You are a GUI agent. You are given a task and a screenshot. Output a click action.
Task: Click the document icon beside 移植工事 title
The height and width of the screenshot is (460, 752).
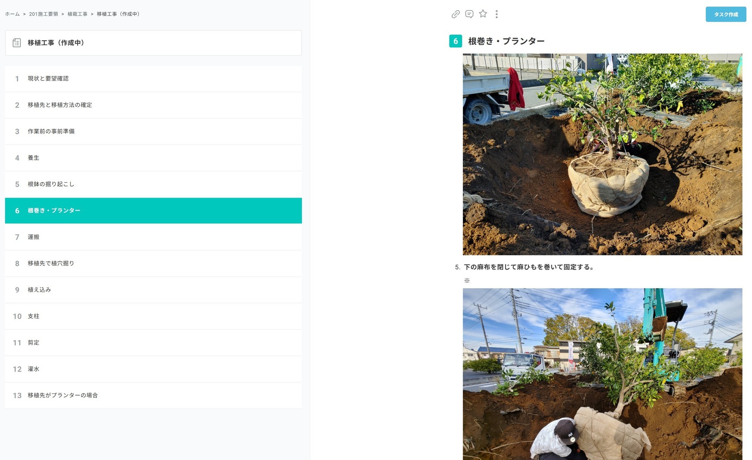click(x=17, y=43)
